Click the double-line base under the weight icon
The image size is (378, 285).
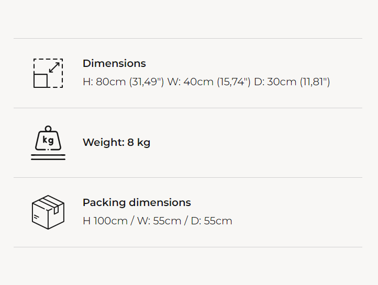point(48,157)
